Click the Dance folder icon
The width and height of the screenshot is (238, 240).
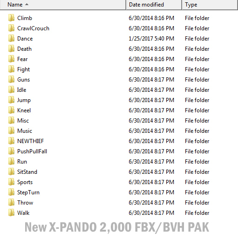point(11,38)
